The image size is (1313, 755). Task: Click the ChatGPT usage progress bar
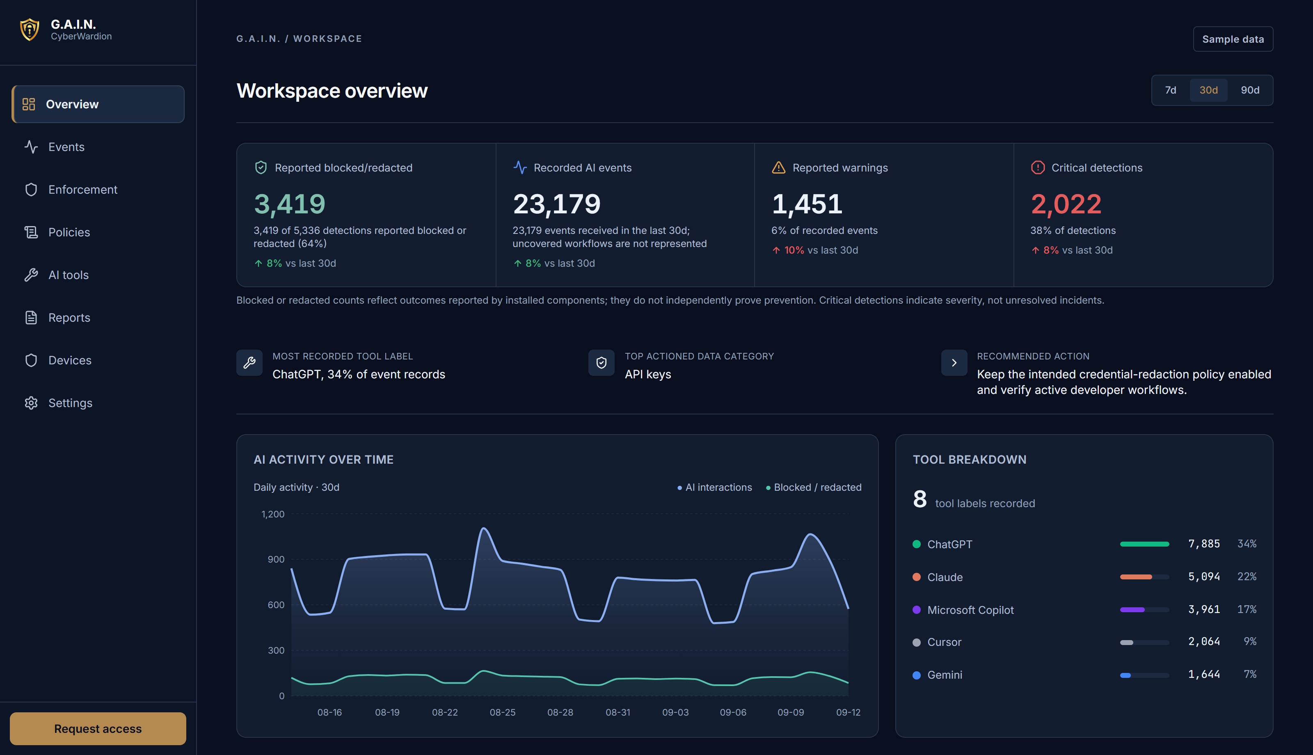pos(1144,545)
